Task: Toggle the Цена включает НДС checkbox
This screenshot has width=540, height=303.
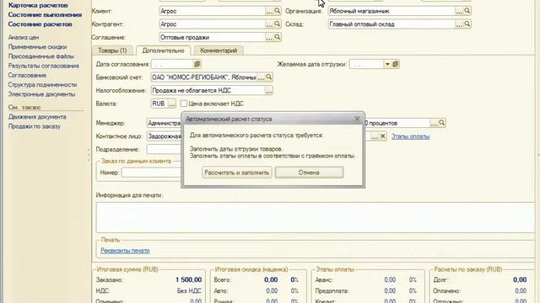Action: coord(184,104)
